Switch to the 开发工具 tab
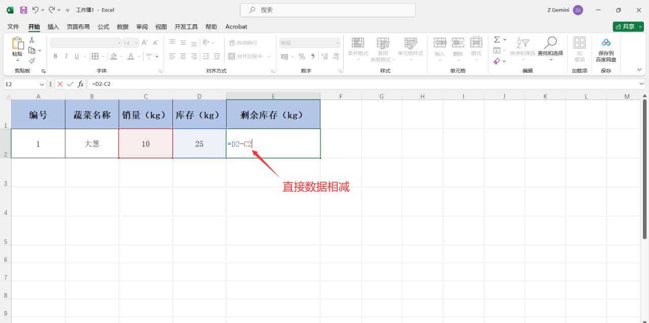Viewport: 649px width, 323px height. (186, 26)
